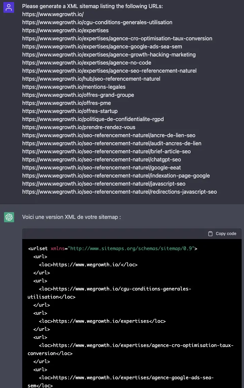Click the agence-no-code URL line
This screenshot has height=388, width=244.
[87, 63]
